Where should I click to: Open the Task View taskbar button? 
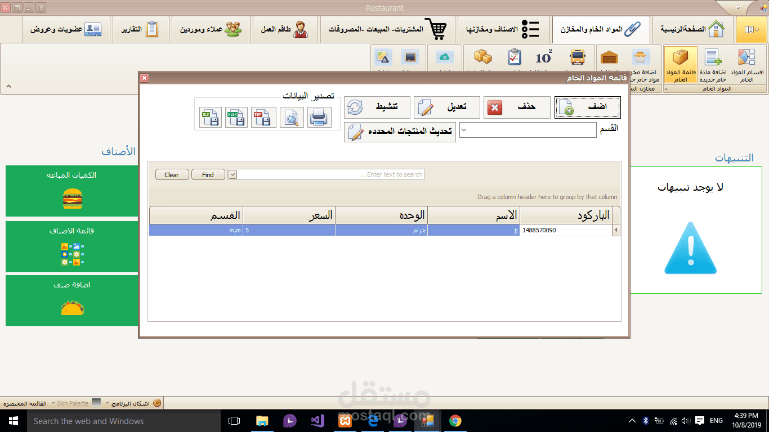234,420
